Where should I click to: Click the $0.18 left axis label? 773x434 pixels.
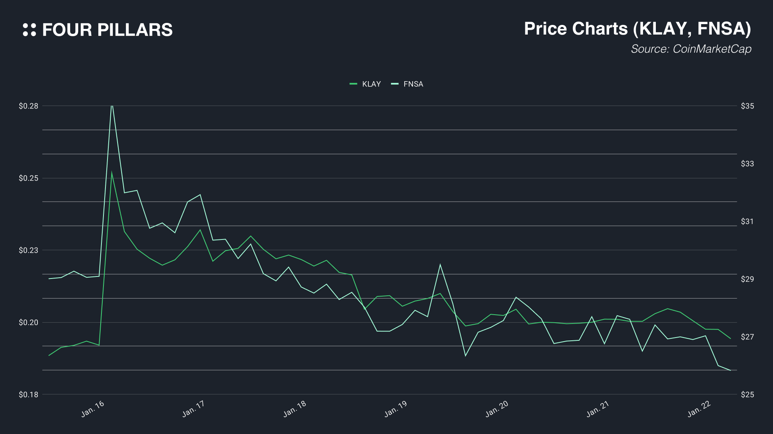[x=29, y=395]
